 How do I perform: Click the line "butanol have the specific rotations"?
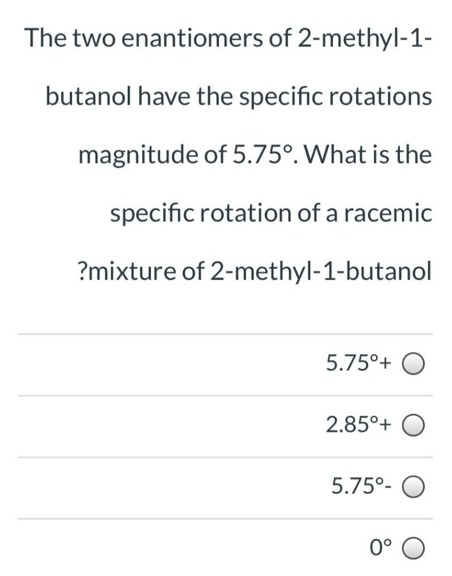pos(239,97)
